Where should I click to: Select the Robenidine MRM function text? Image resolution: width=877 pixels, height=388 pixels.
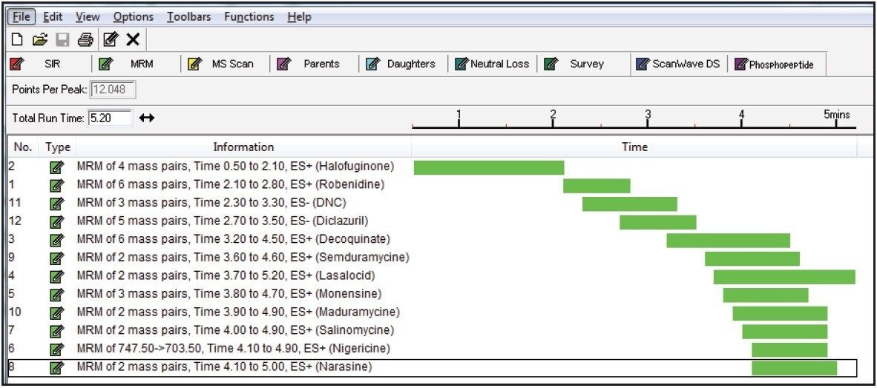231,184
